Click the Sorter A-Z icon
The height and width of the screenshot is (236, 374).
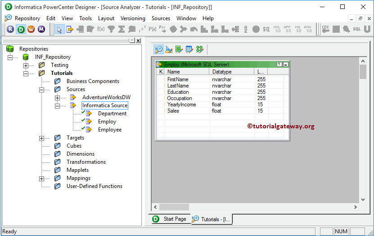click(x=246, y=29)
